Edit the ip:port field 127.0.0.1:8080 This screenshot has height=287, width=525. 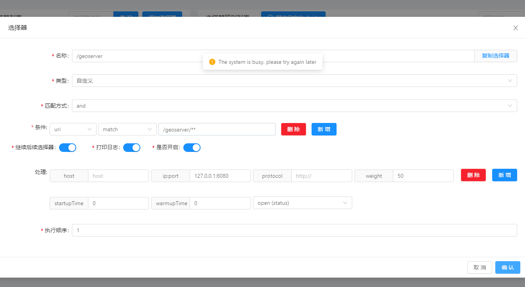tap(220, 176)
